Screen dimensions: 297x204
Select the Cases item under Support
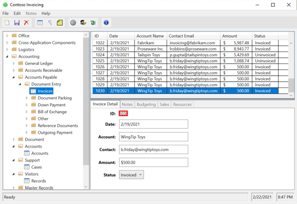[x=36, y=167]
